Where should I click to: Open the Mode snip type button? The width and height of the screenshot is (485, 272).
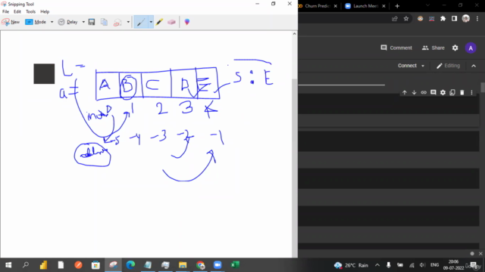tap(36, 22)
